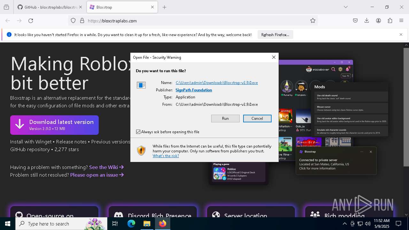Launch Microsoft Edge from taskbar

click(131, 224)
